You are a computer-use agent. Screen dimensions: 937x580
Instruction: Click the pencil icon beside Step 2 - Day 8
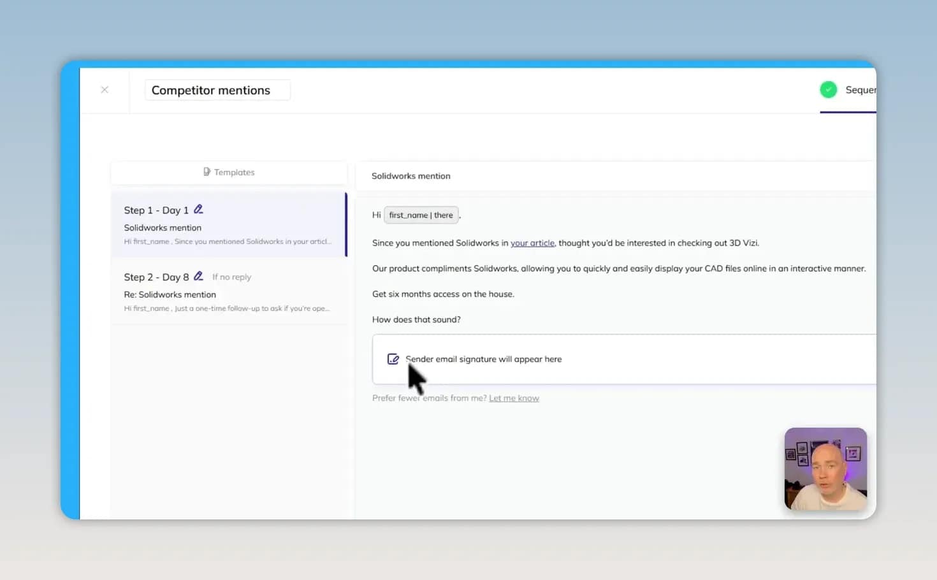[198, 277]
